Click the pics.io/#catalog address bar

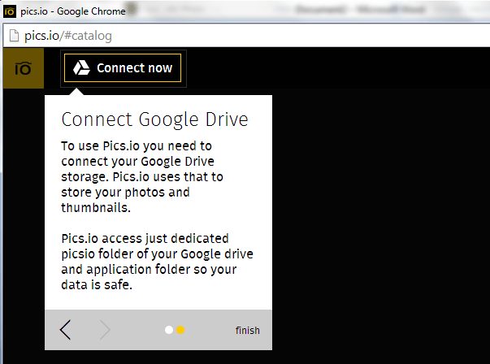click(247, 35)
